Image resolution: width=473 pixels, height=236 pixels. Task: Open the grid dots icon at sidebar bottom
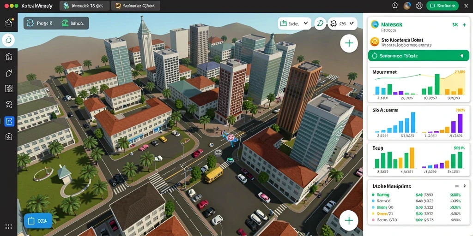pos(9,226)
